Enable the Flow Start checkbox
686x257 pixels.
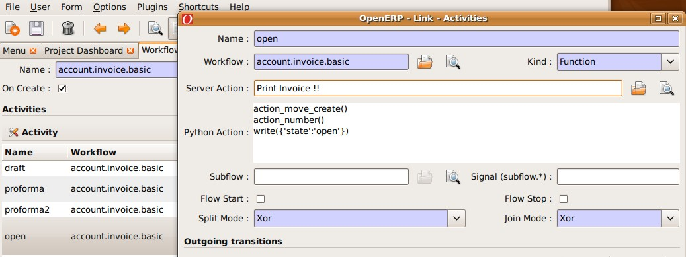(x=261, y=199)
